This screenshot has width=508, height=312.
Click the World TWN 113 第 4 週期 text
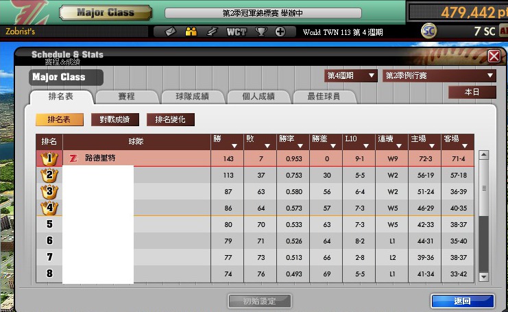point(343,32)
